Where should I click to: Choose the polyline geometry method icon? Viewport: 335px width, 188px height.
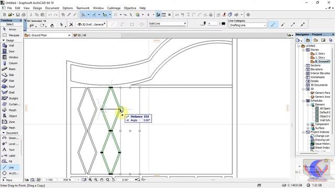pyautogui.click(x=122, y=25)
